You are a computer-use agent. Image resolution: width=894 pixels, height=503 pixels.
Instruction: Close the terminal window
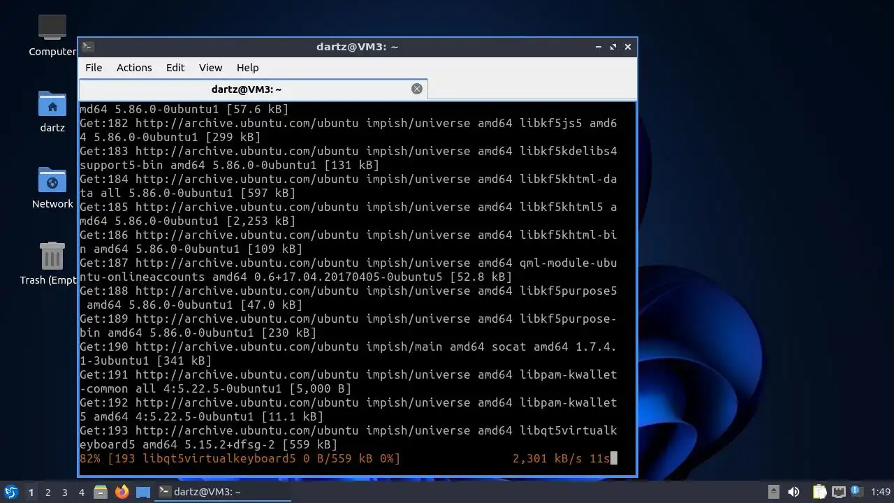628,47
